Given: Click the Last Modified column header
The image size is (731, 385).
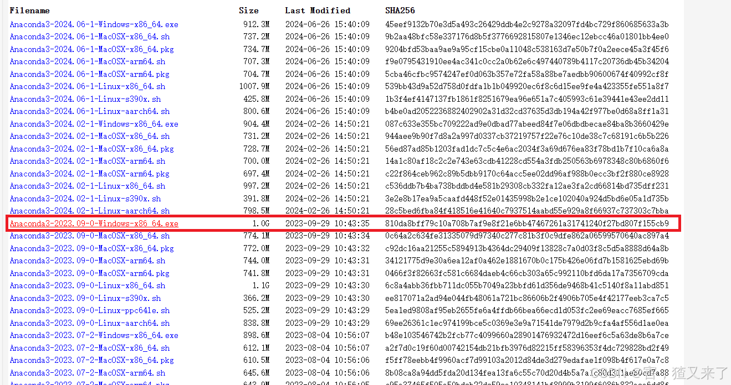Looking at the screenshot, I should [x=318, y=11].
